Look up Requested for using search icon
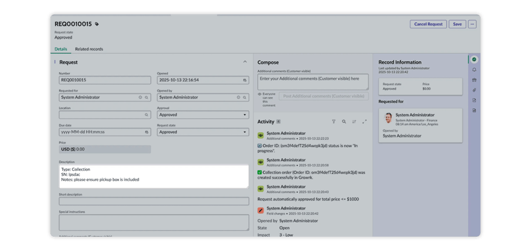The height and width of the screenshot is (251, 531). [146, 97]
